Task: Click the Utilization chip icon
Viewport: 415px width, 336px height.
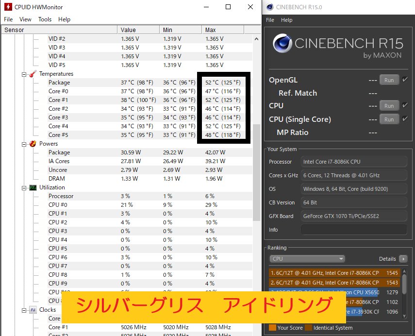Action: (x=33, y=187)
